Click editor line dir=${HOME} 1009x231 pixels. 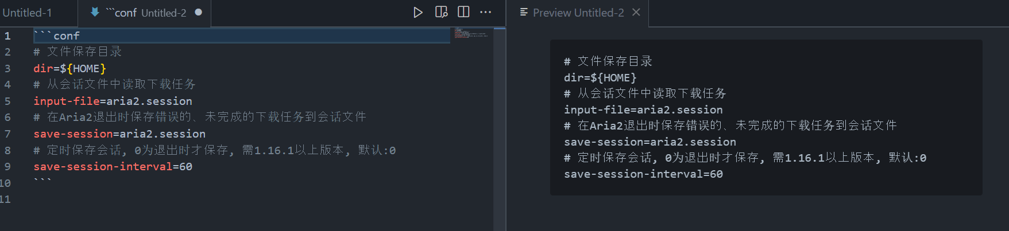(x=69, y=68)
